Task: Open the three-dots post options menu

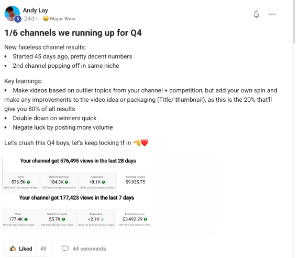Action: (x=272, y=14)
